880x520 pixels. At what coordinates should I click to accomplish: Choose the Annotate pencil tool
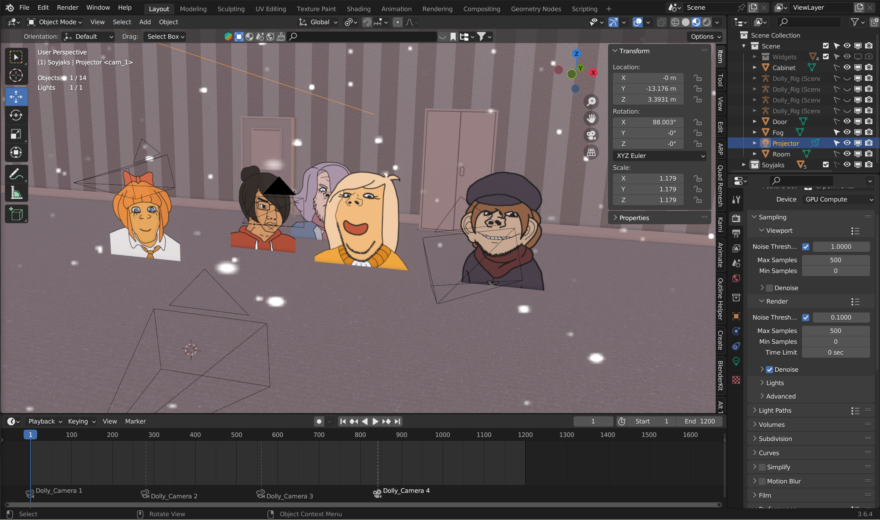point(16,174)
